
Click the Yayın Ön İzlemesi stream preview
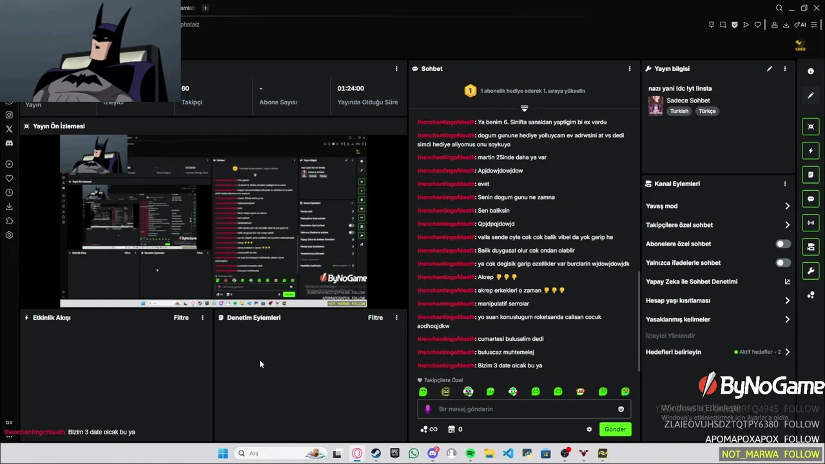213,221
